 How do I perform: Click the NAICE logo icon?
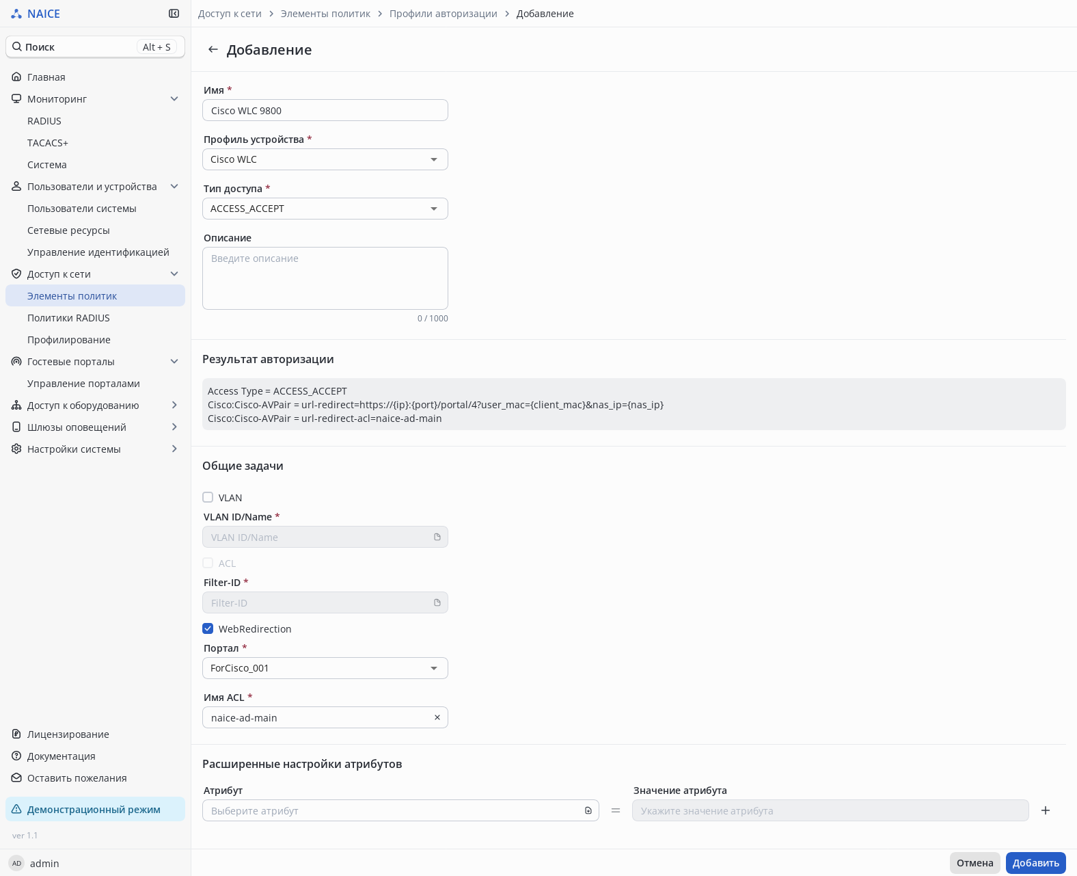[16, 14]
